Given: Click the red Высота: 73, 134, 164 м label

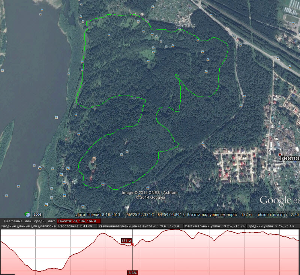Looking at the screenshot, I should 79,221.
